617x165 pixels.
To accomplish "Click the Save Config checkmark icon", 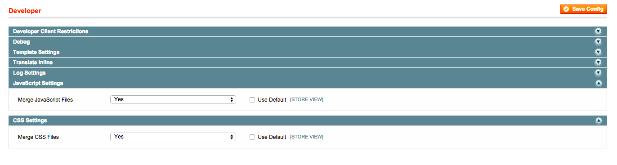I will point(566,9).
